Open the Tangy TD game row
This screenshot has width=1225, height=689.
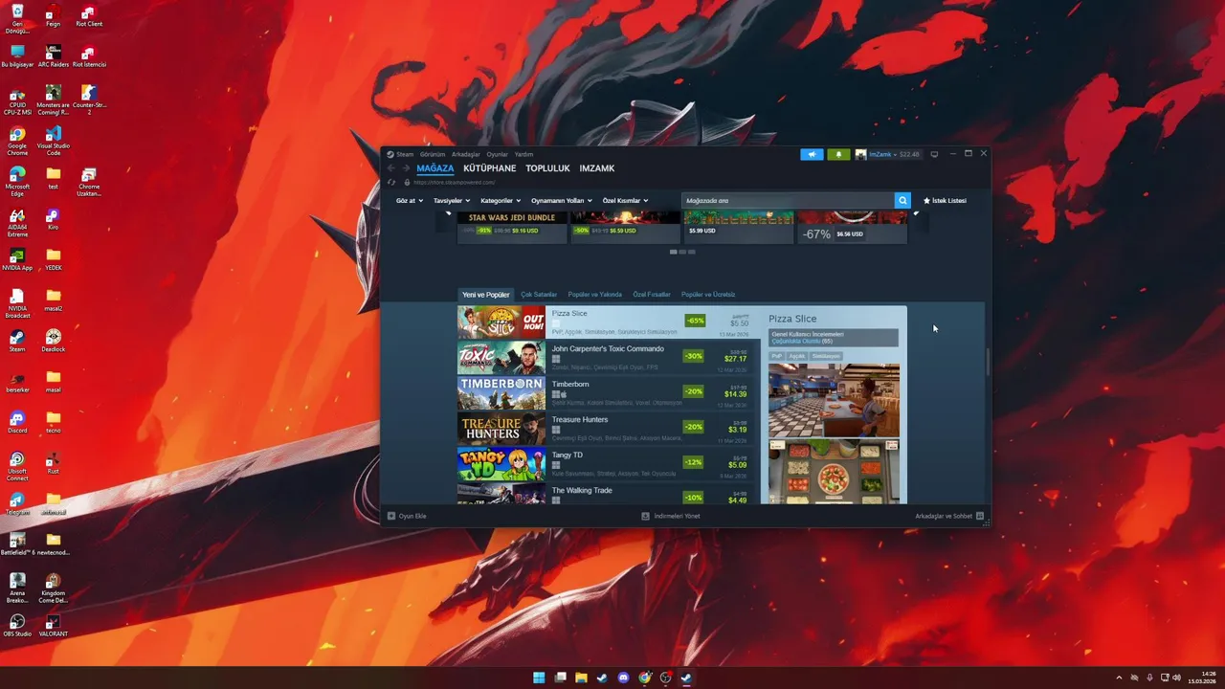click(x=609, y=464)
